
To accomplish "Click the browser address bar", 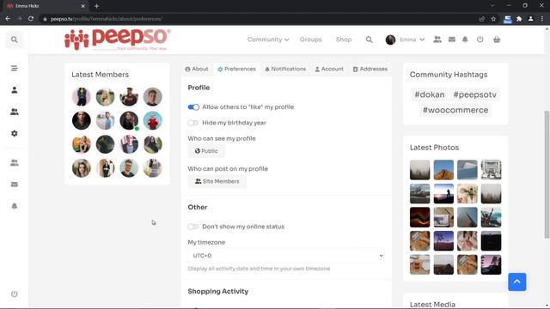I will point(260,19).
